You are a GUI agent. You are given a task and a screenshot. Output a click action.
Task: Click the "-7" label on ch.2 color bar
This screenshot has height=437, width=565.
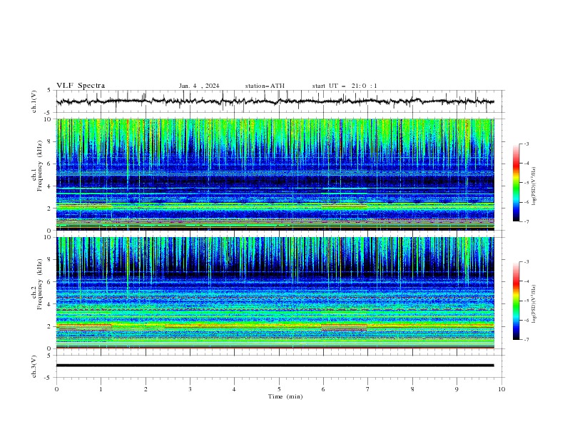[526, 340]
